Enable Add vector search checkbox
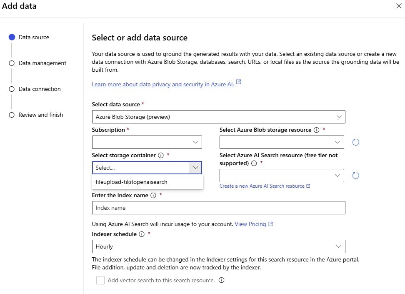The height and width of the screenshot is (294, 405). tap(100, 280)
